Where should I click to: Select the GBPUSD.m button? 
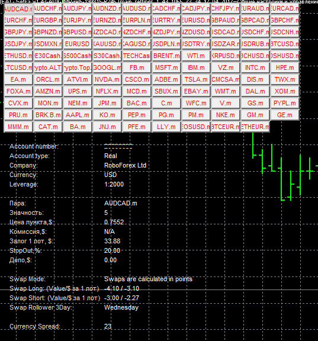[x=78, y=33]
